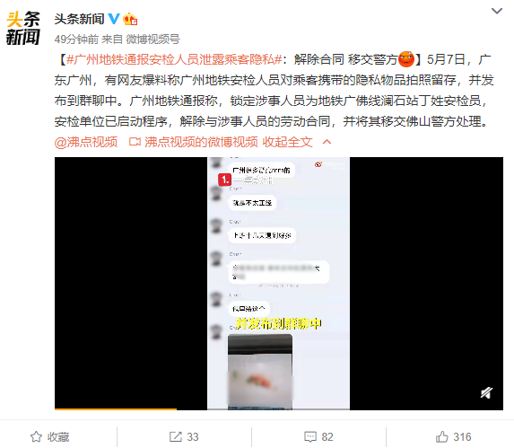Collapse post with 收起全文

tap(287, 142)
